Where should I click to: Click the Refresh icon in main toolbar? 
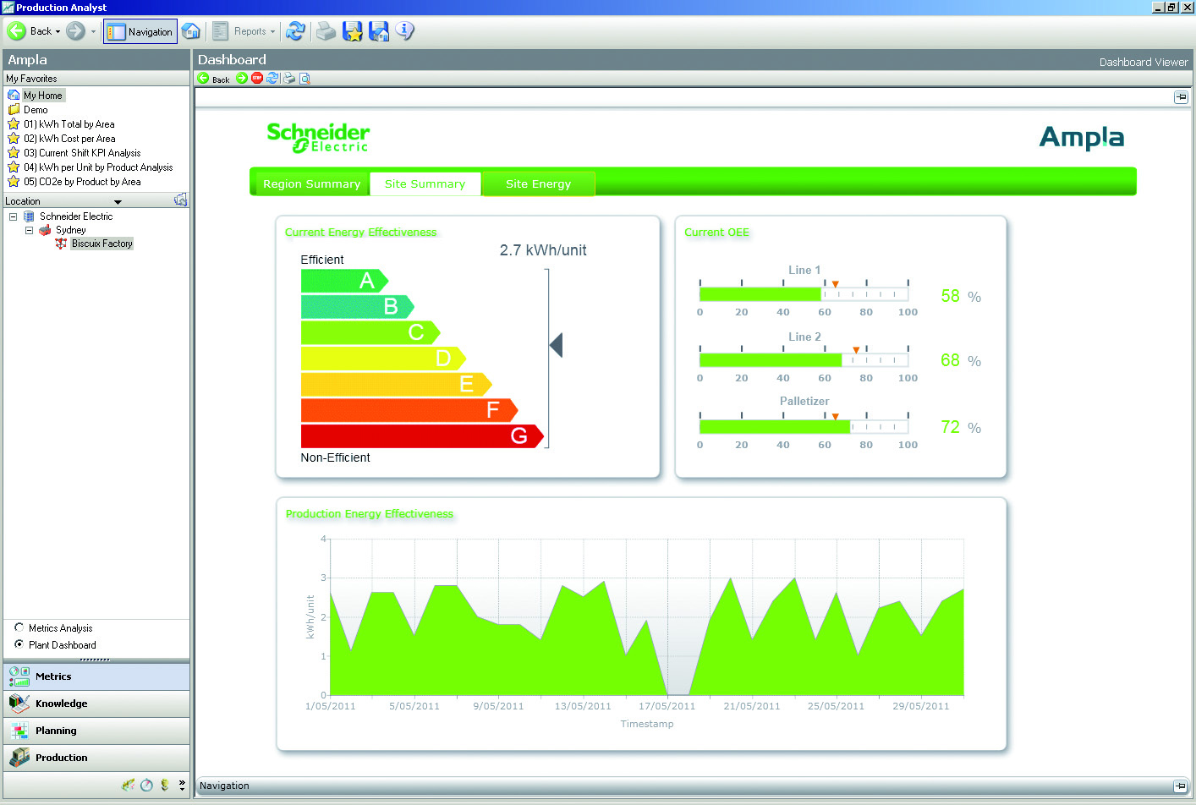295,31
